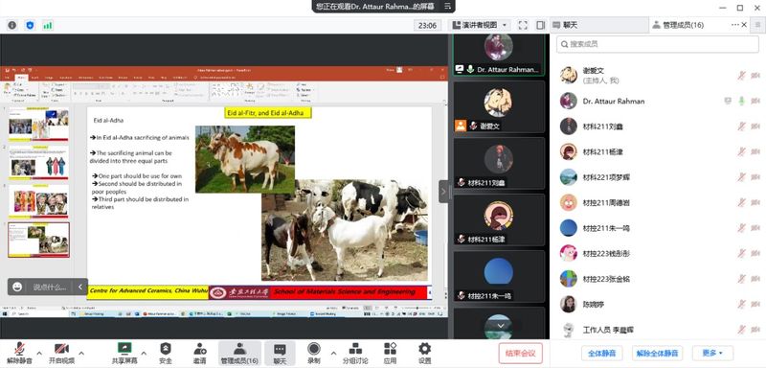Screen dimensions: 766x368
Task: Check network signal strength icon
Action: click(x=47, y=25)
